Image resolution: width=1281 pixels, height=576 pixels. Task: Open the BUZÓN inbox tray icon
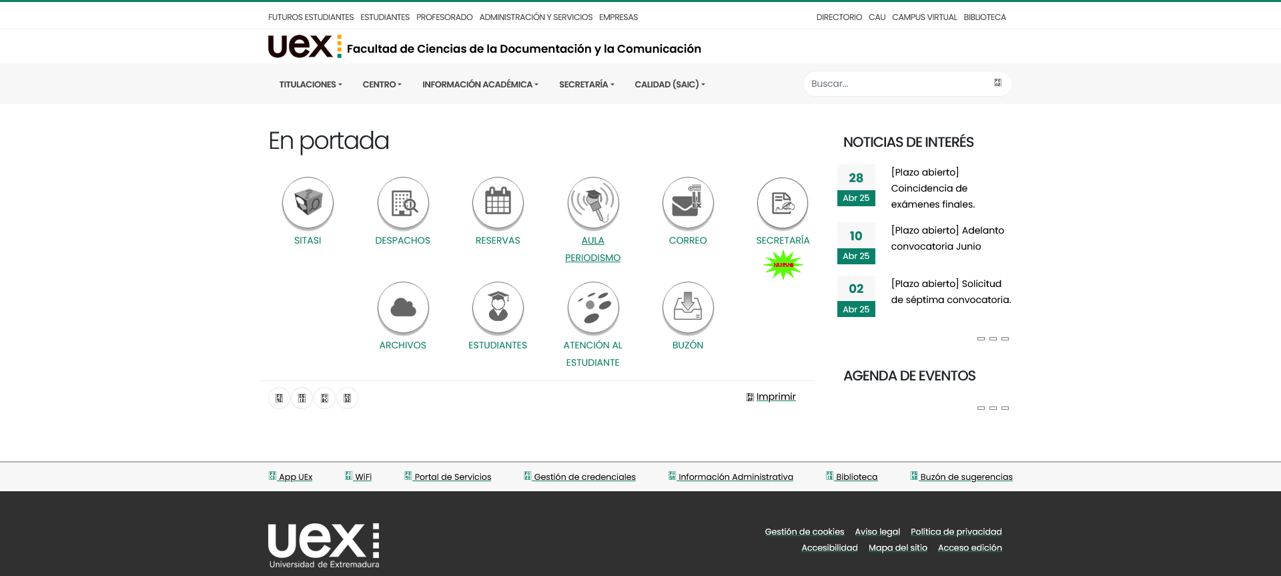(688, 307)
